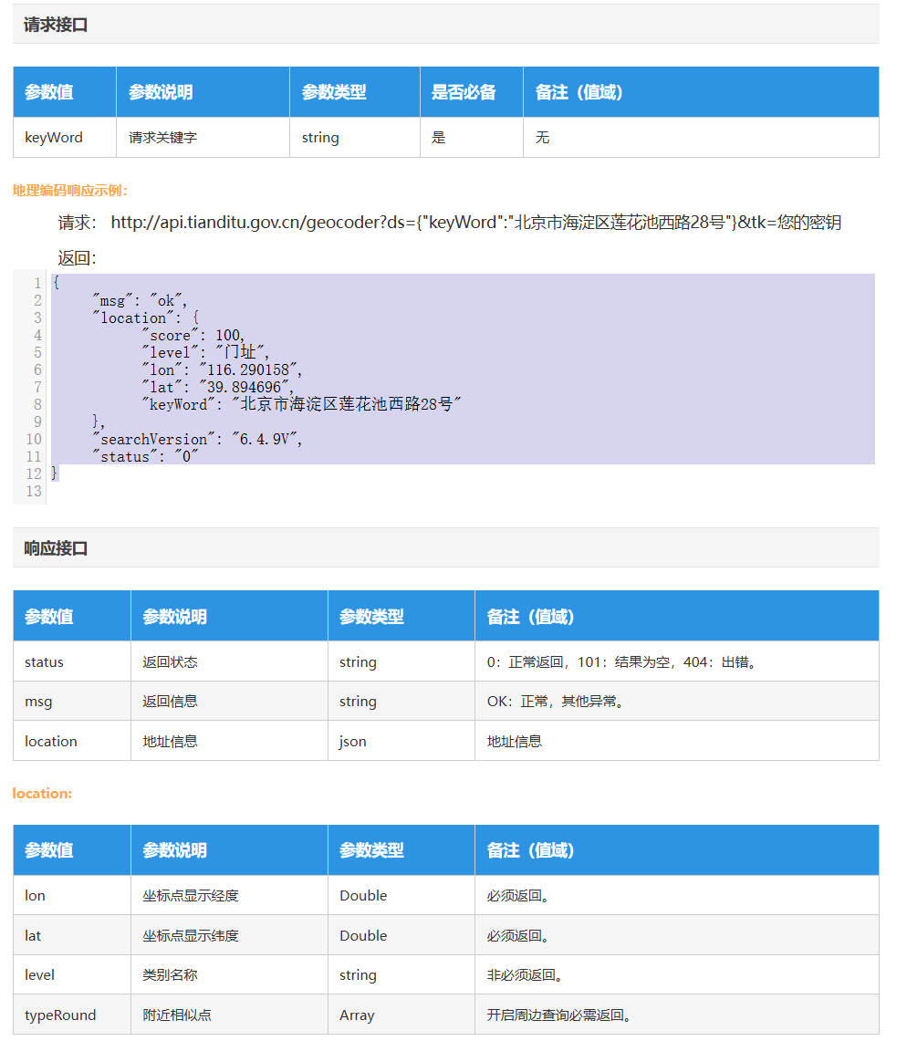Click the api.tianditu.gov.cn geocoder request URL
This screenshot has height=1041, width=907.
[x=476, y=223]
